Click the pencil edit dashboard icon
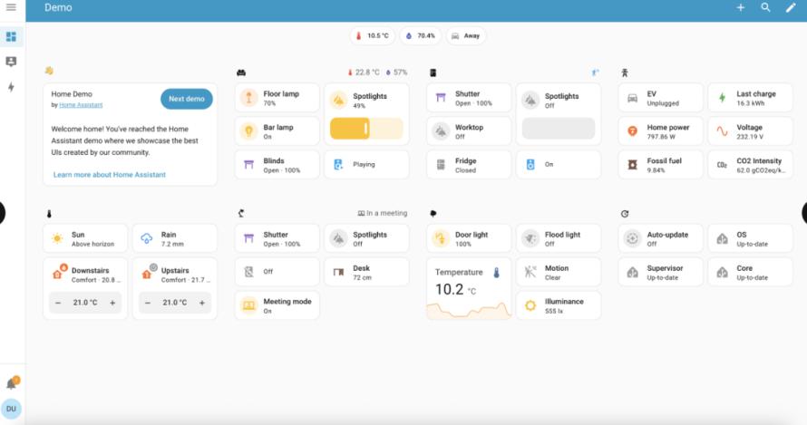 (x=791, y=7)
